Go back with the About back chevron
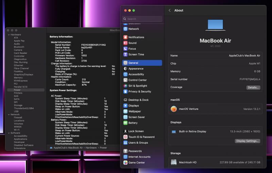This screenshot has width=272, height=173. click(170, 11)
